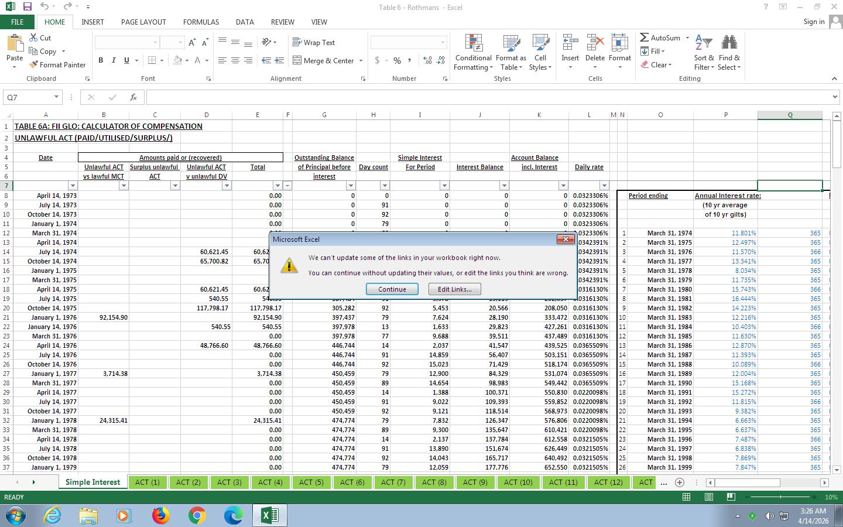Click the zoom slider in status bar
The width and height of the screenshot is (843, 527).
click(780, 497)
